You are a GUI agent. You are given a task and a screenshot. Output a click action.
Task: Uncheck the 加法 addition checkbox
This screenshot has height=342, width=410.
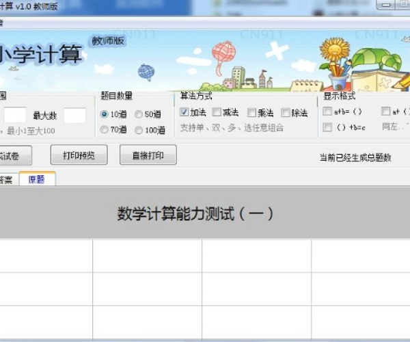pos(184,112)
